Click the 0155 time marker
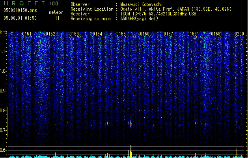Viewport: 248px width, 158px height. coord(121,34)
